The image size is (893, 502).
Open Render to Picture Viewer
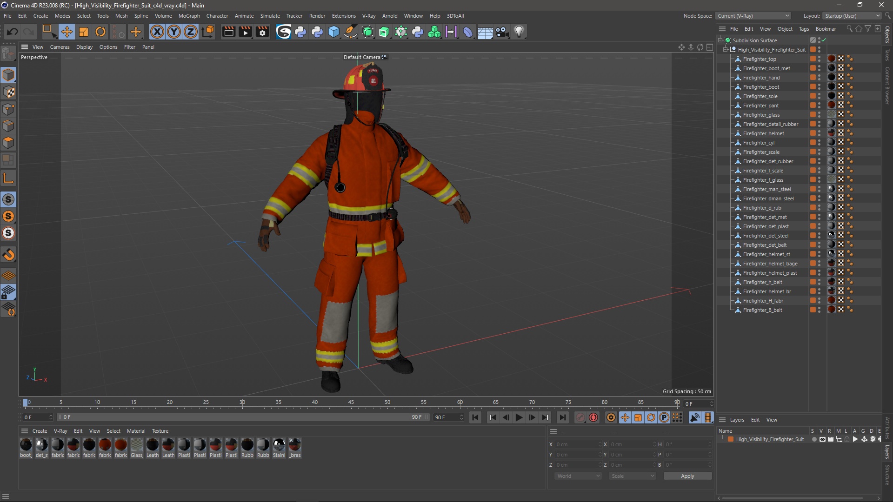tap(245, 32)
